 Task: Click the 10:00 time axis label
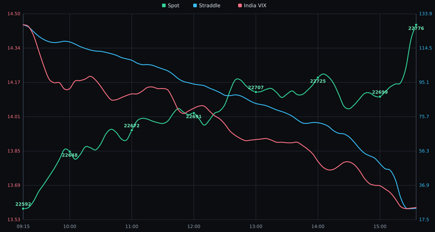[x=70, y=227]
